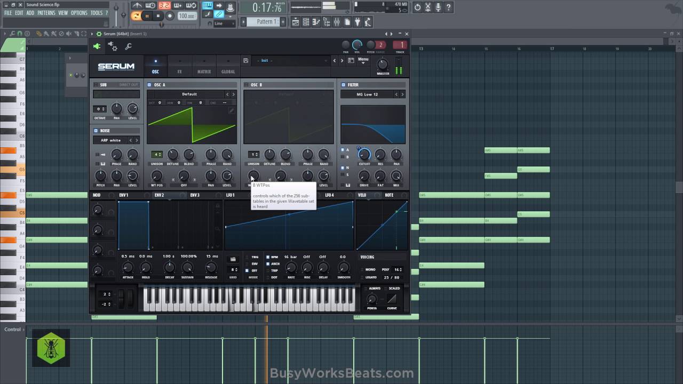683x384 pixels.
Task: Click the pencil edit icon in OSC A wavetable
Action: tap(232, 110)
